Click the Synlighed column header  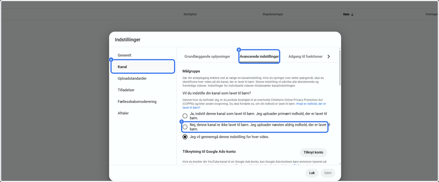pyautogui.click(x=190, y=14)
